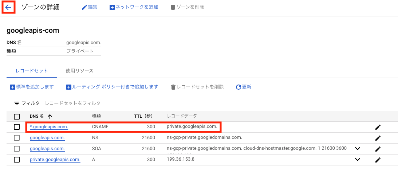Go back using the left arrow icon

8,7
